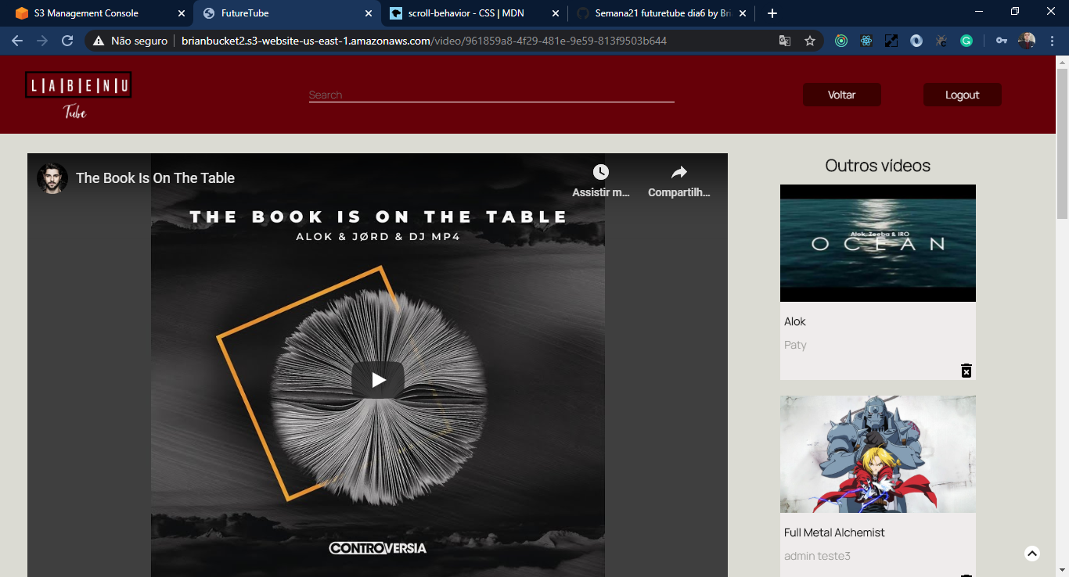Close the S3 Management Console tab
1069x577 pixels.
[182, 13]
